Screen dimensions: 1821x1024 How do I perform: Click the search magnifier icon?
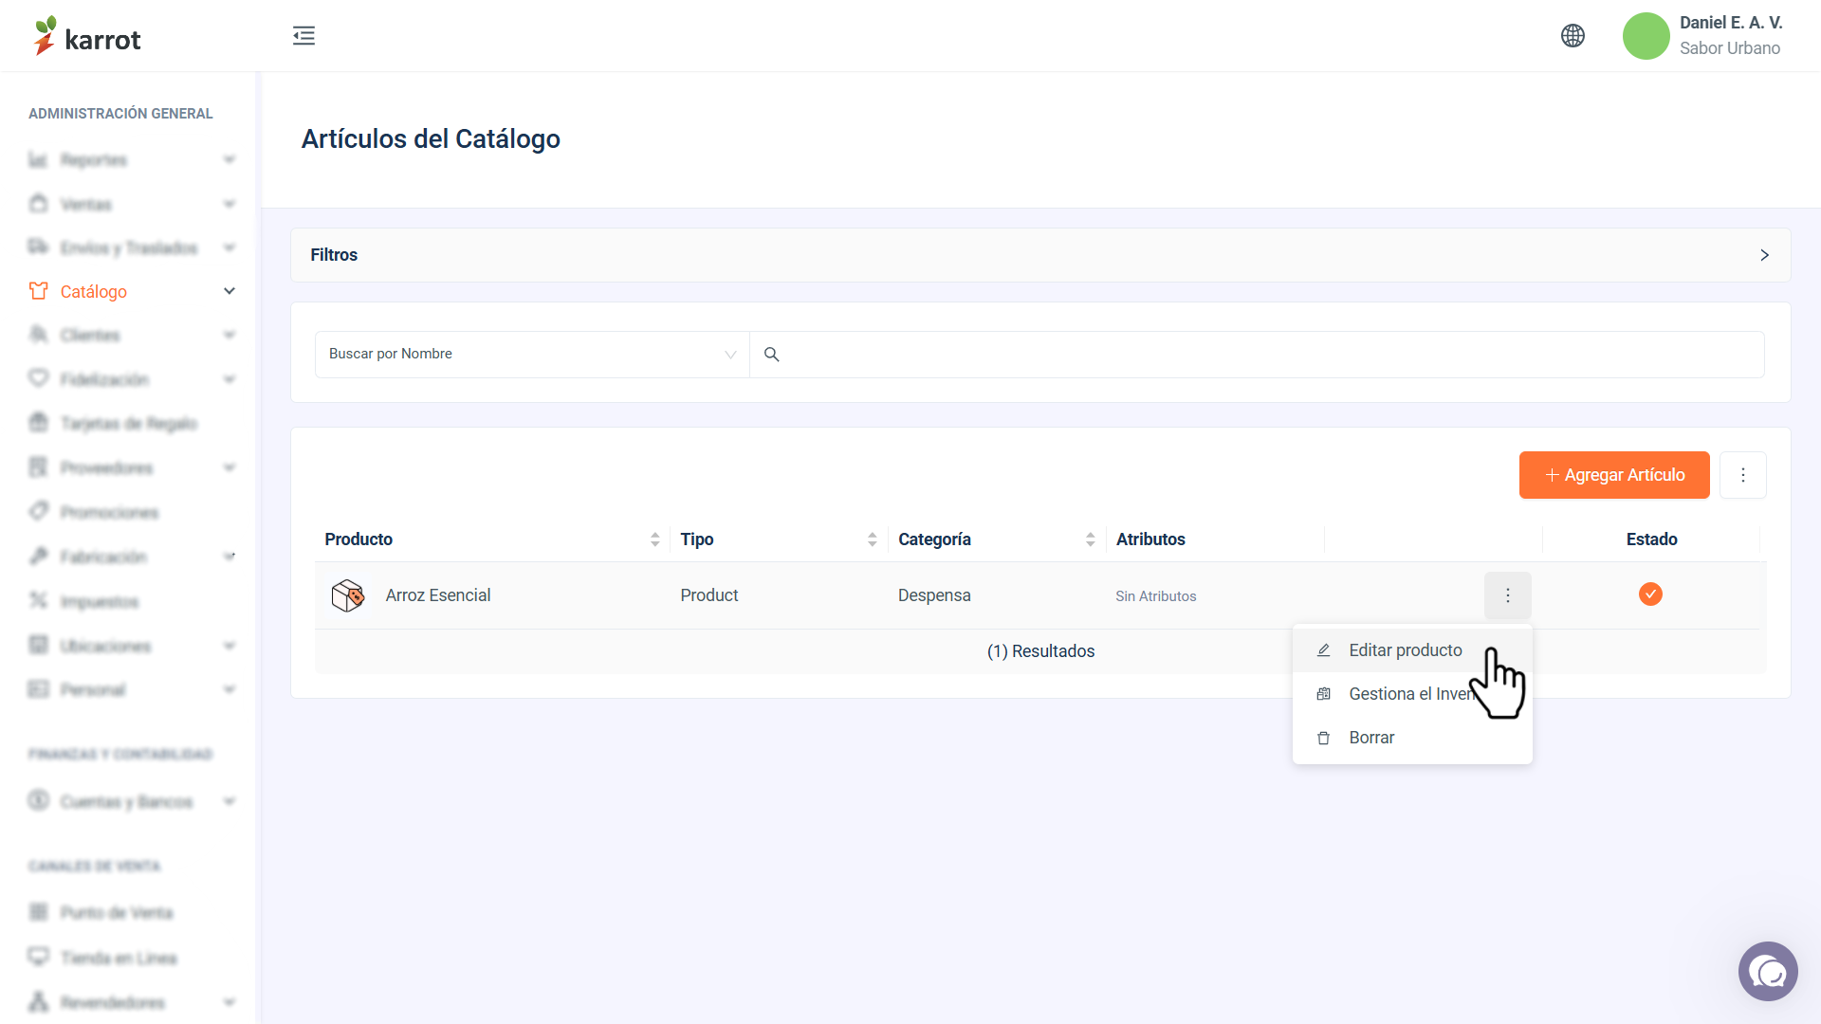(x=772, y=355)
